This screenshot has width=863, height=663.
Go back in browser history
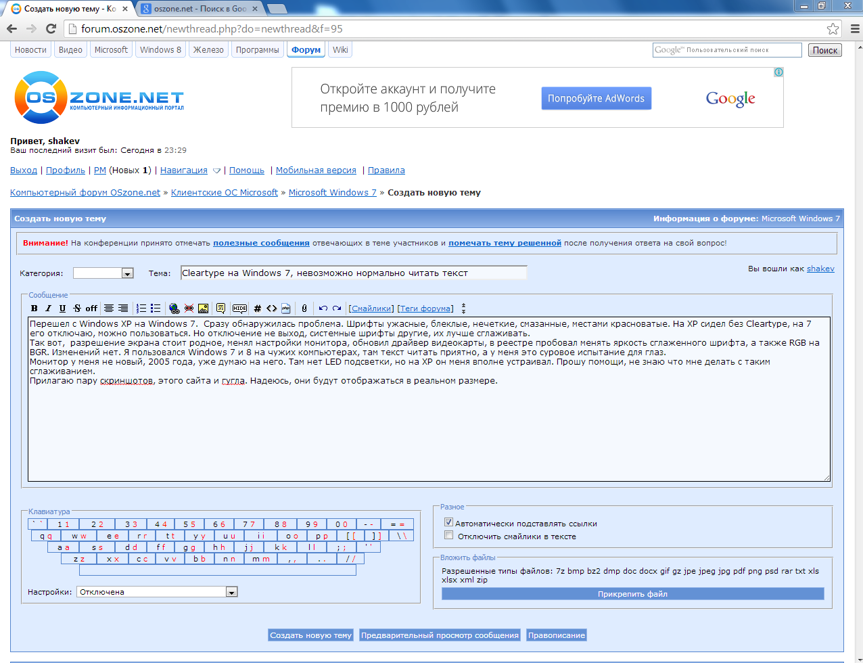pos(11,28)
